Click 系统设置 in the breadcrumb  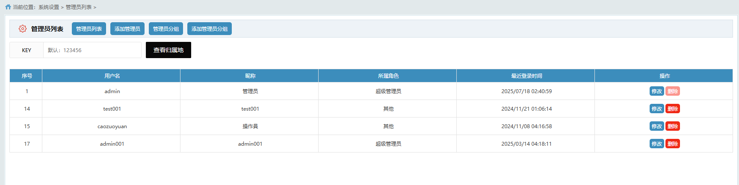[49, 7]
